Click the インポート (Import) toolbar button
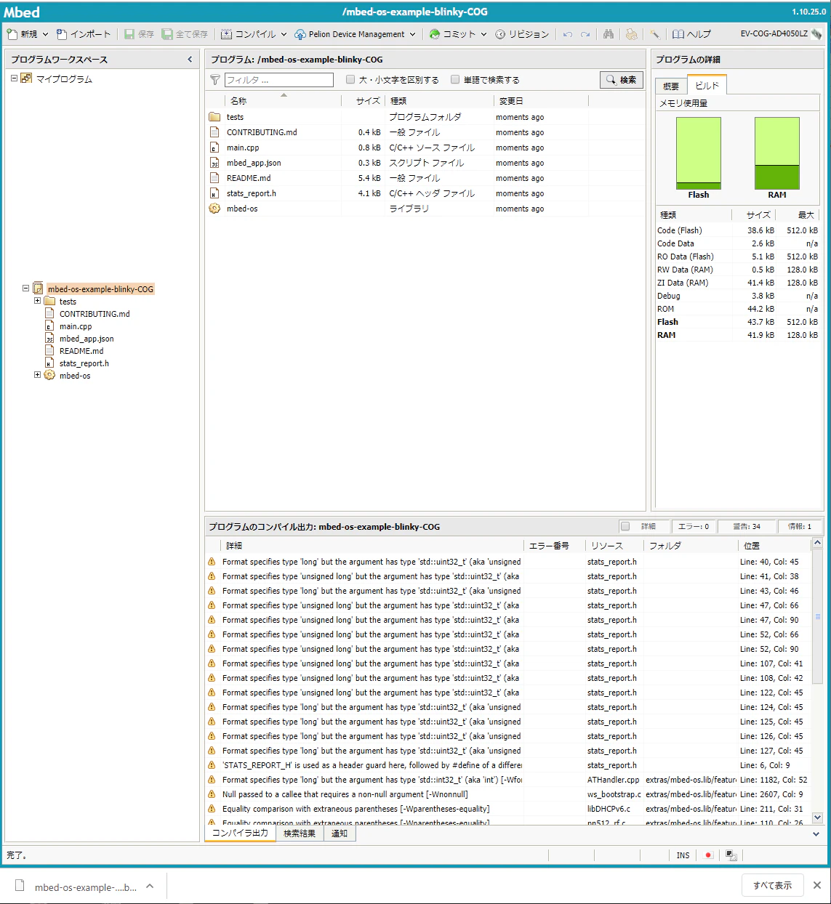The height and width of the screenshot is (904, 831). coord(84,34)
